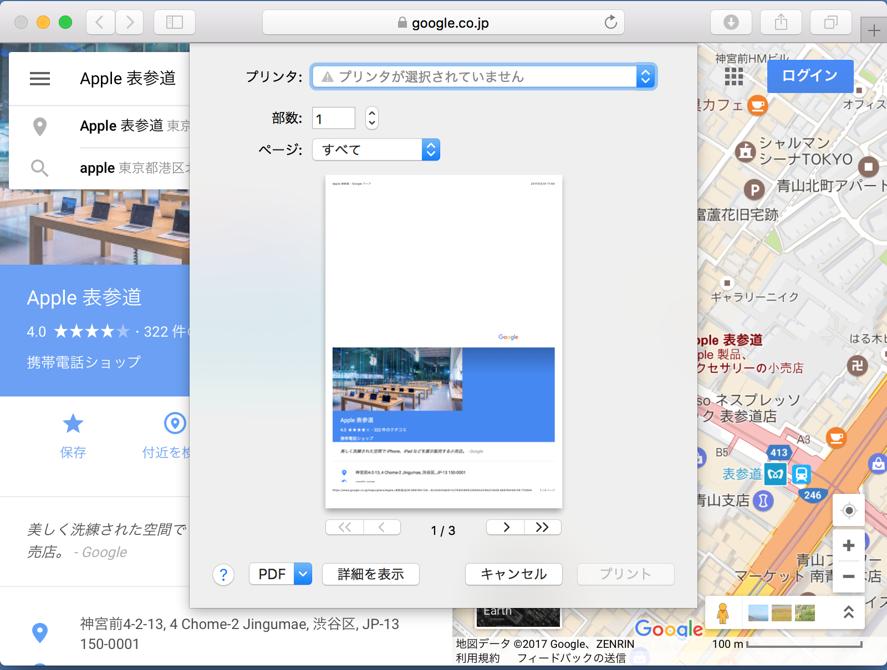This screenshot has height=670, width=887.
Task: Open the ページ range dropdown showing すべて
Action: [x=376, y=150]
